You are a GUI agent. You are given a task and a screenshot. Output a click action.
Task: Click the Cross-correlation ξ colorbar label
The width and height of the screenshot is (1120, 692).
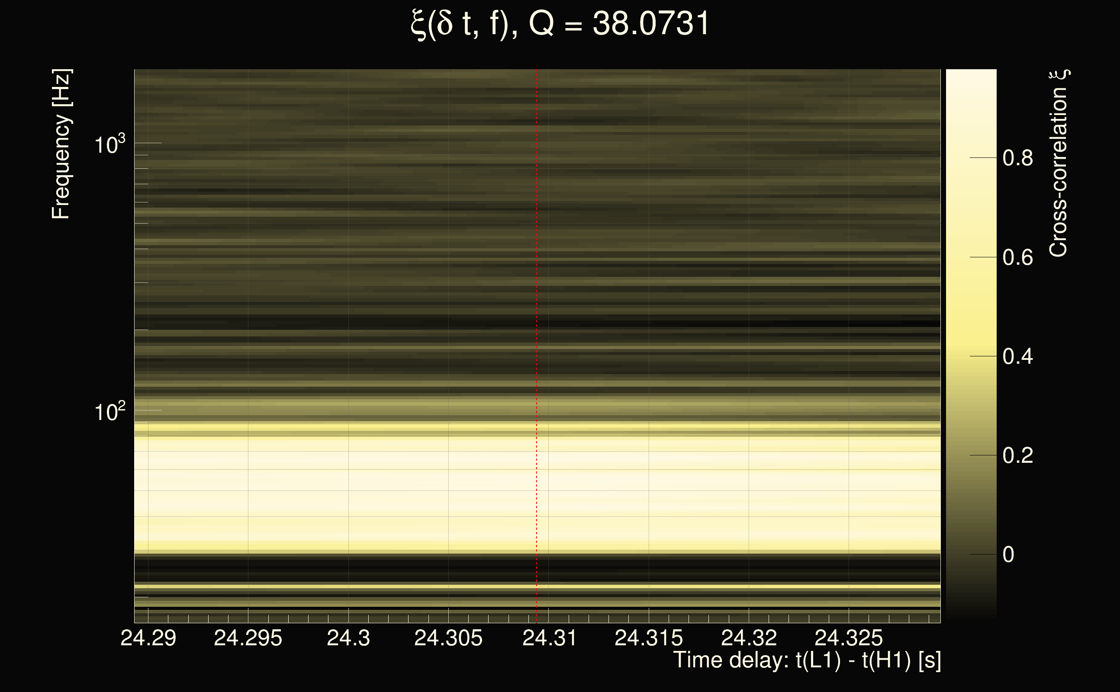coord(1058,163)
